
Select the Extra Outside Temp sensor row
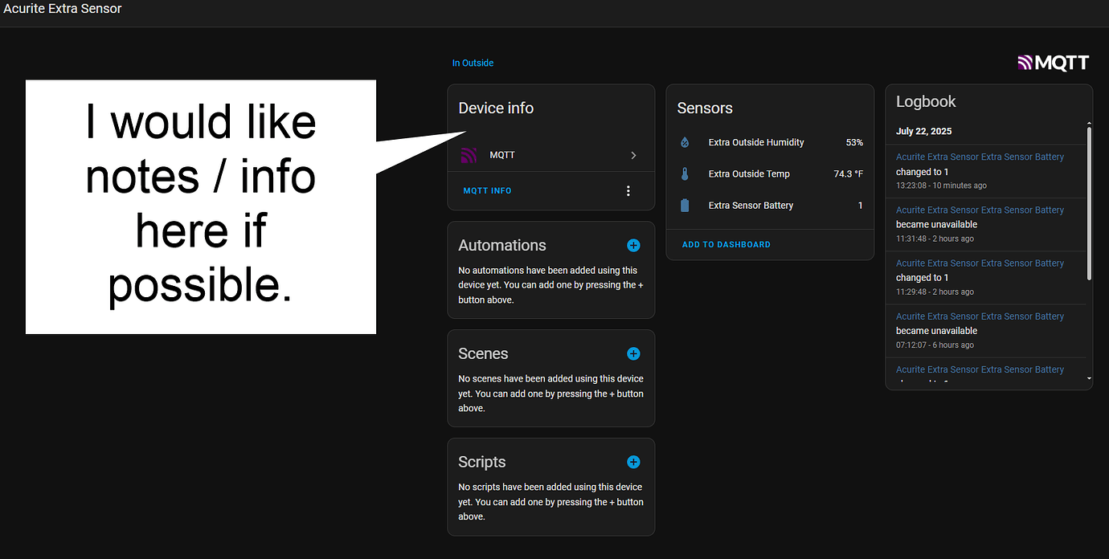pos(747,173)
